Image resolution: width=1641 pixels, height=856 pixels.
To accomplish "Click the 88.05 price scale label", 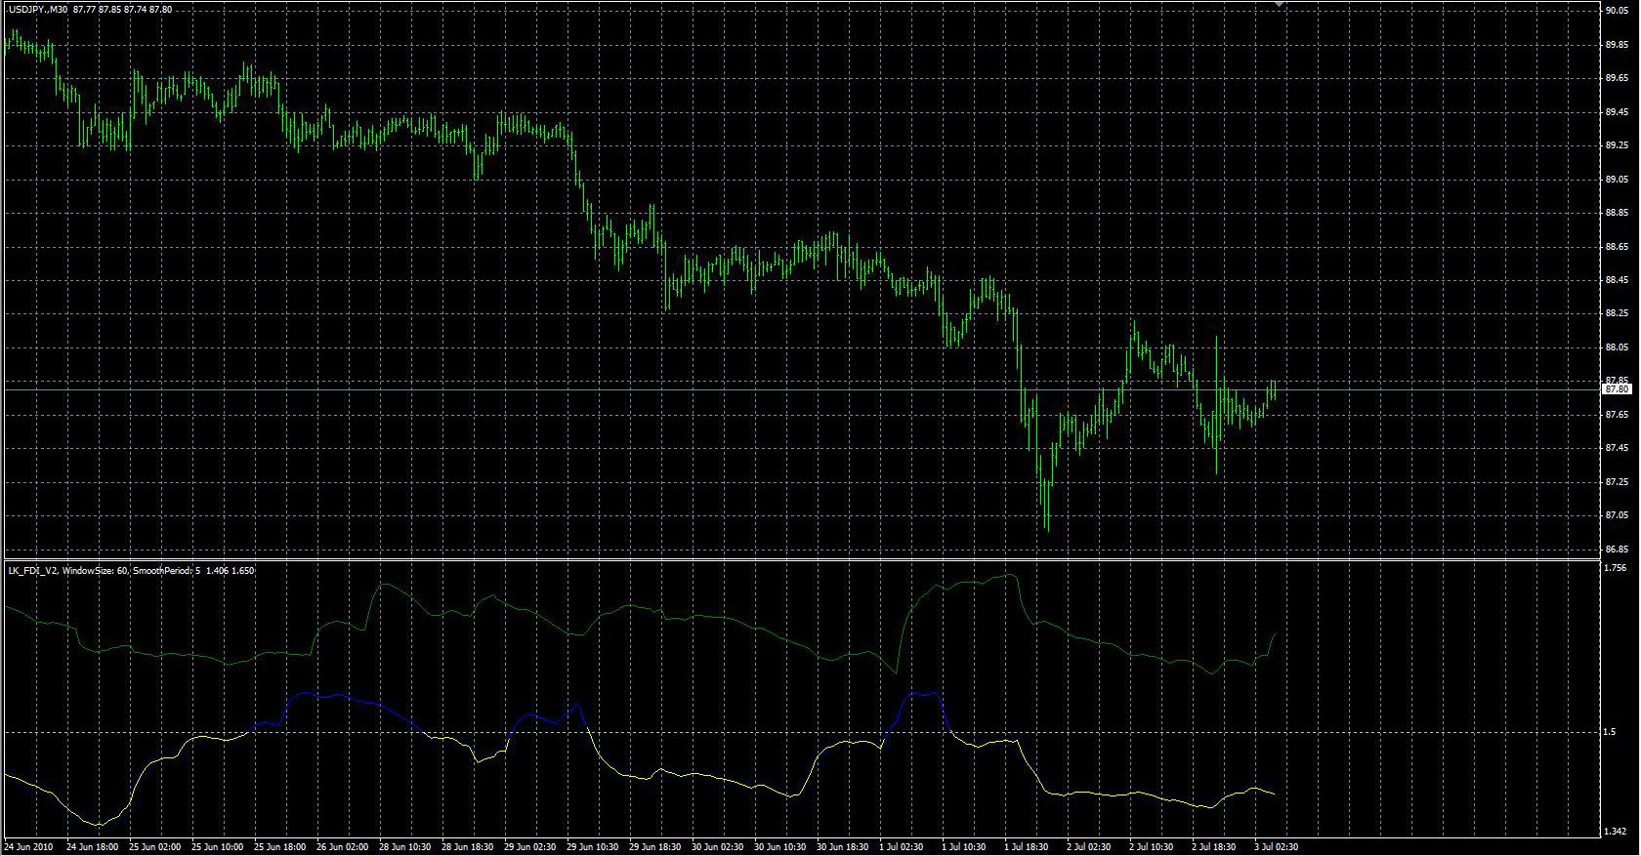I will (x=1618, y=347).
